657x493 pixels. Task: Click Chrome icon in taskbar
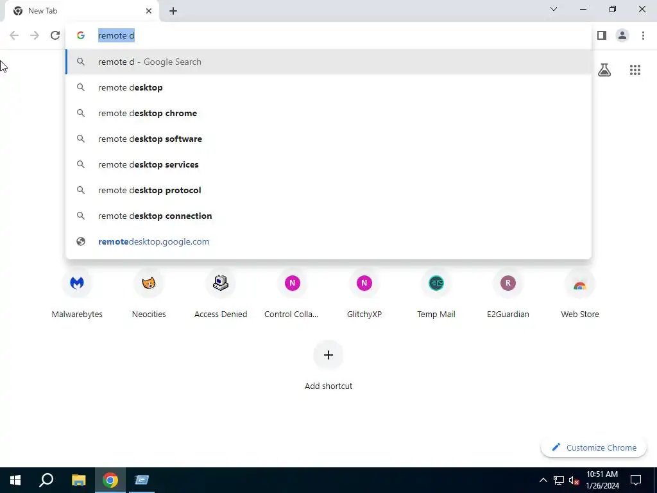[x=110, y=480]
